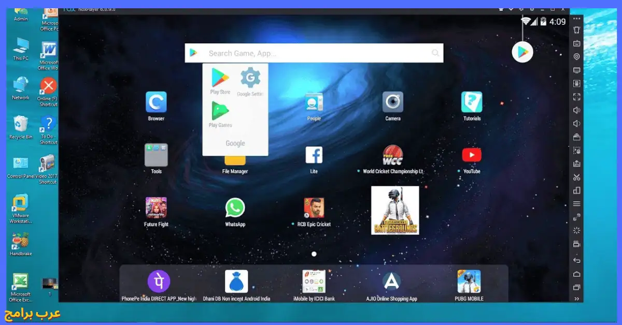
Task: Click the home screen page indicator dot
Action: coord(314,254)
